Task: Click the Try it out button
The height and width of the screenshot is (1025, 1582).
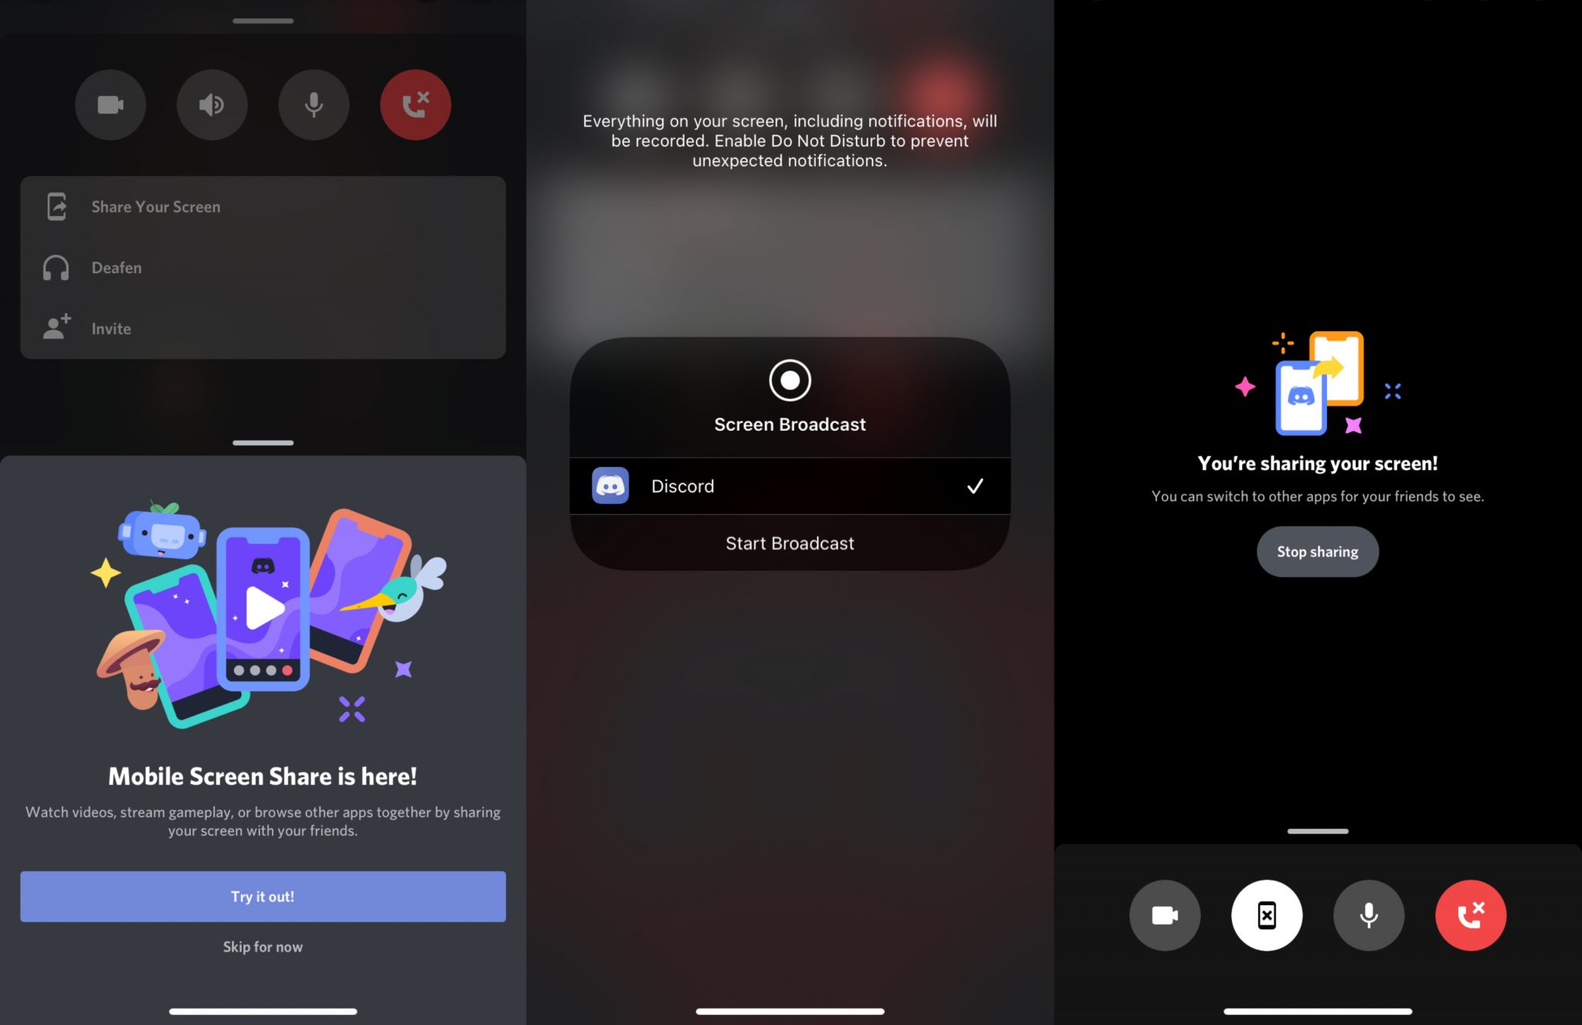Action: tap(263, 896)
